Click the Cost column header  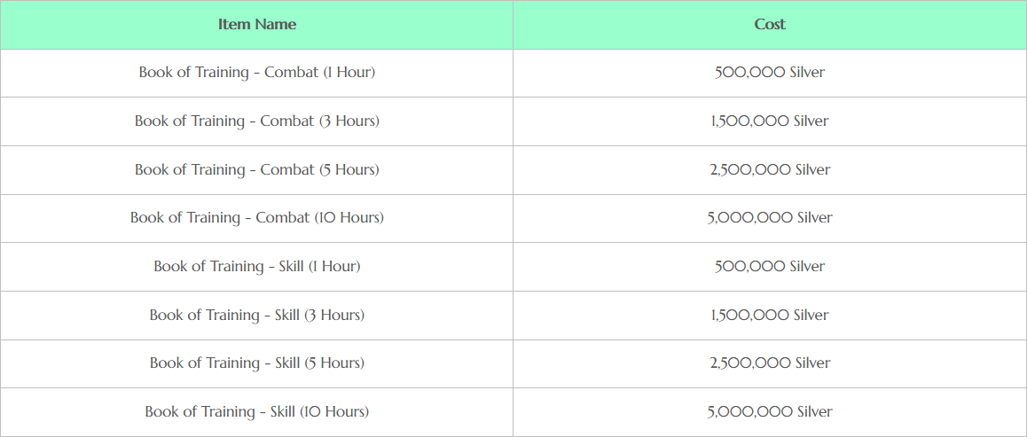coord(770,25)
